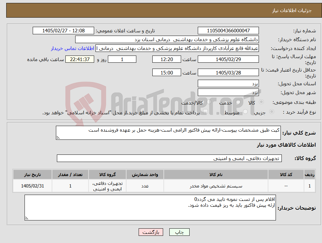Image resolution: width=322 pixels, height=243 pixels.
Task: Click price validity time 15:00
Action: coord(166,73)
